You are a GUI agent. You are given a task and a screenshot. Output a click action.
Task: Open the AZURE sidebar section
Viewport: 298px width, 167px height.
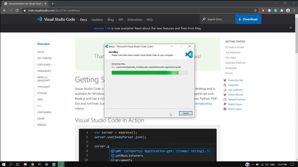click(x=41, y=119)
